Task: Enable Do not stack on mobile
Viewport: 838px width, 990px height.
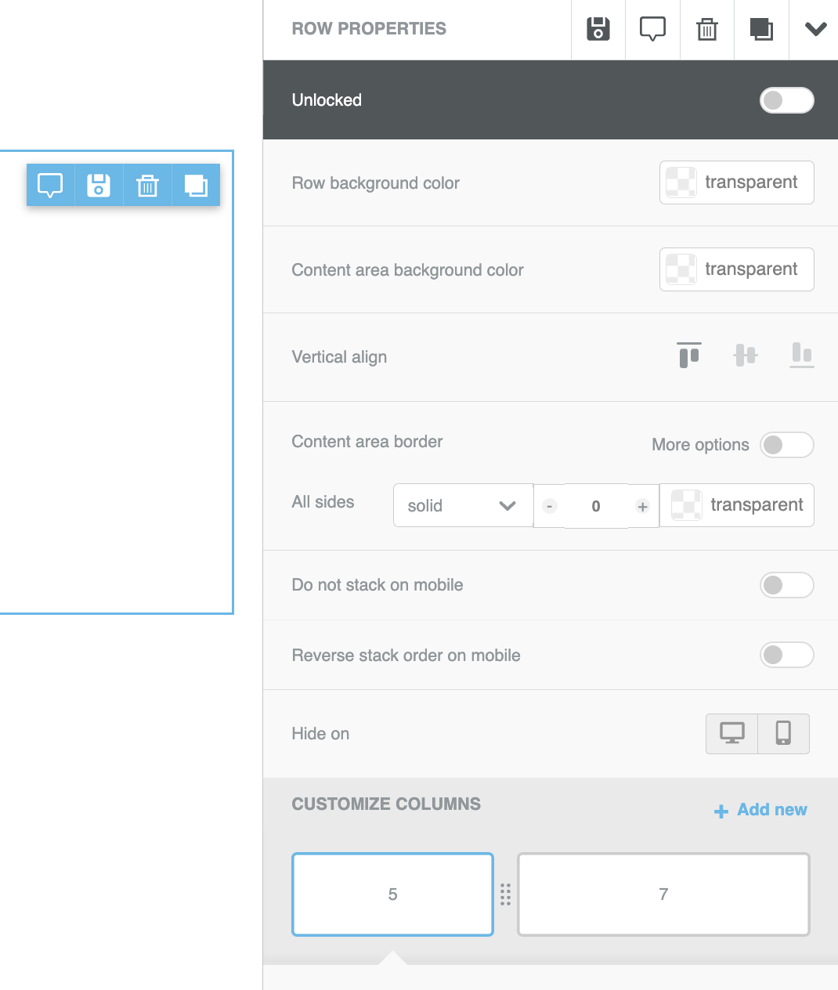Action: (x=786, y=585)
